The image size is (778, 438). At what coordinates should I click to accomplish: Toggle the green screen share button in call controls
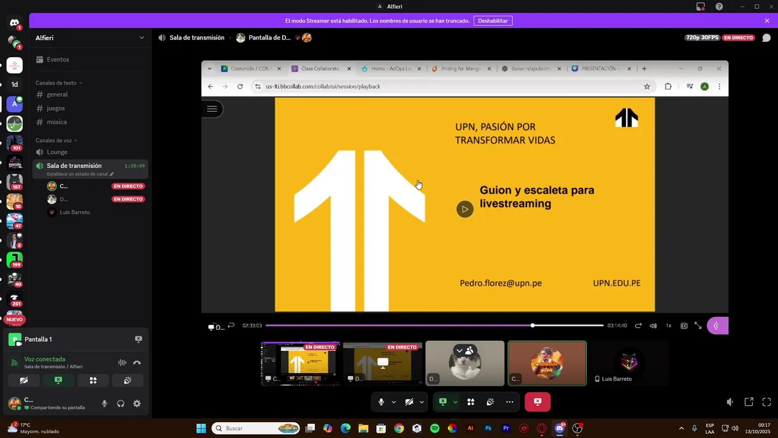coord(442,402)
